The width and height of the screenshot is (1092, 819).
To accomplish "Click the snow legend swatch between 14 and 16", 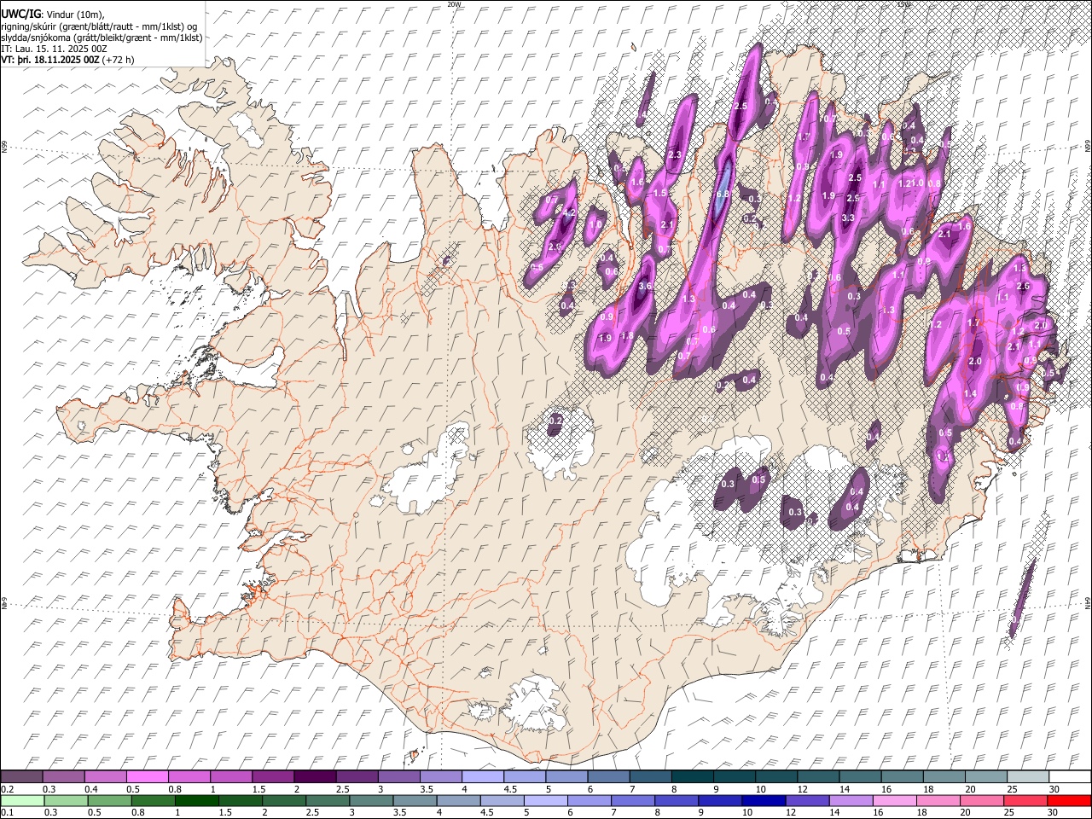I will pyautogui.click(x=860, y=777).
